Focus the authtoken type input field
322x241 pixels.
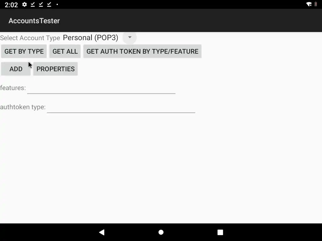tap(121, 107)
